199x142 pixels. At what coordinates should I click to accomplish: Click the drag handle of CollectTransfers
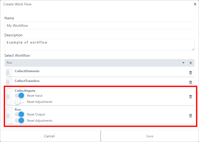8,82
